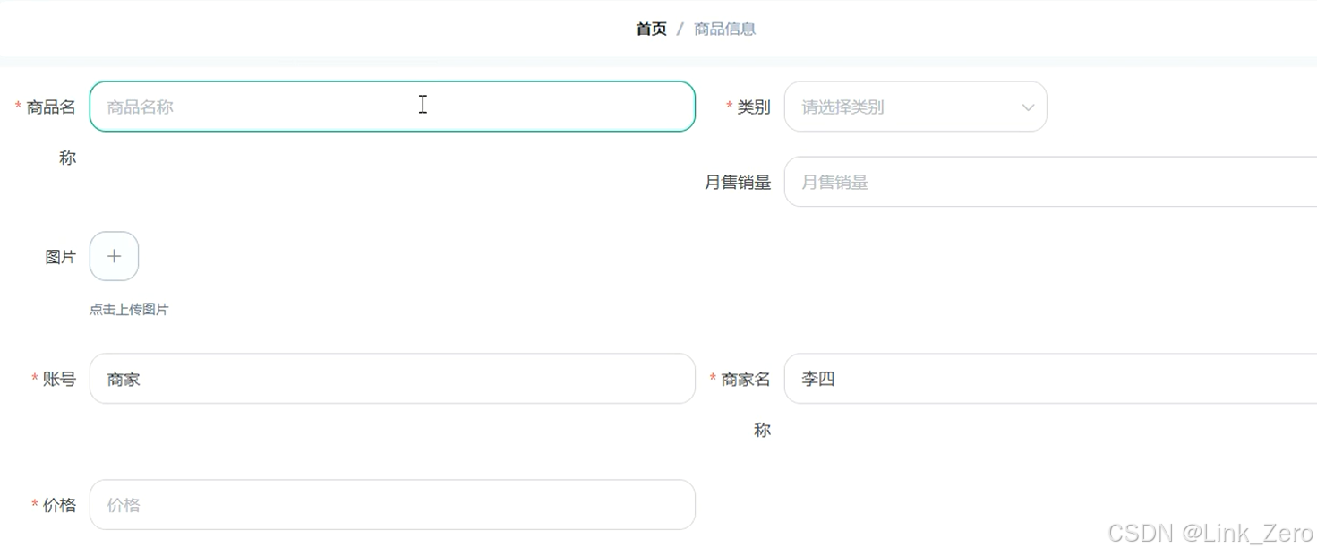Image resolution: width=1317 pixels, height=556 pixels.
Task: Click the 月售销量 monthly sales input
Action: click(x=985, y=181)
